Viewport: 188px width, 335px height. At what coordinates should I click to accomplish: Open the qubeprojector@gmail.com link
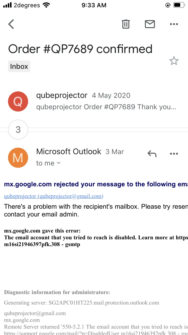tap(54, 196)
